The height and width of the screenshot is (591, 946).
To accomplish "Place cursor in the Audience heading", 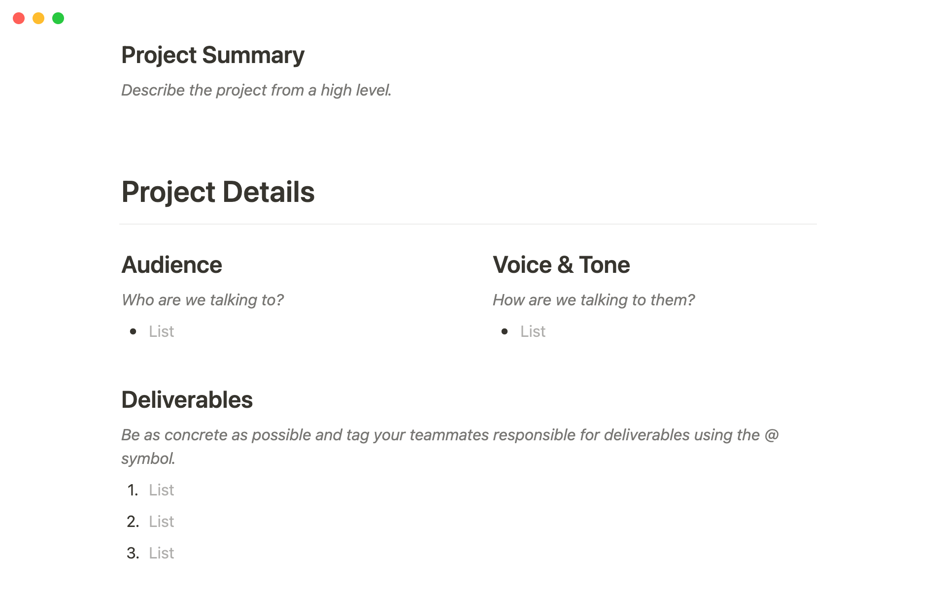I will point(171,265).
